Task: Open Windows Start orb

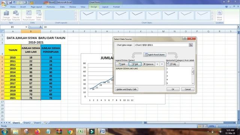Action: 4,132
